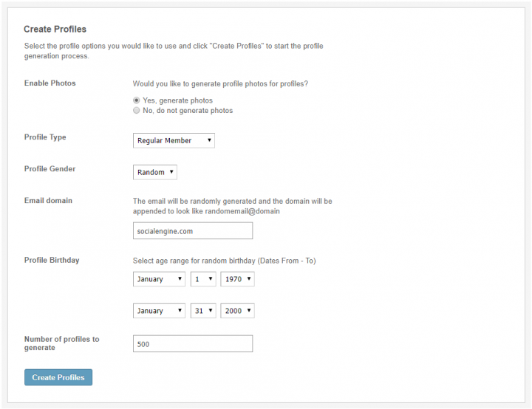The height and width of the screenshot is (409, 532).
Task: Choose 'No, do not generate photos' option
Action: [x=137, y=110]
